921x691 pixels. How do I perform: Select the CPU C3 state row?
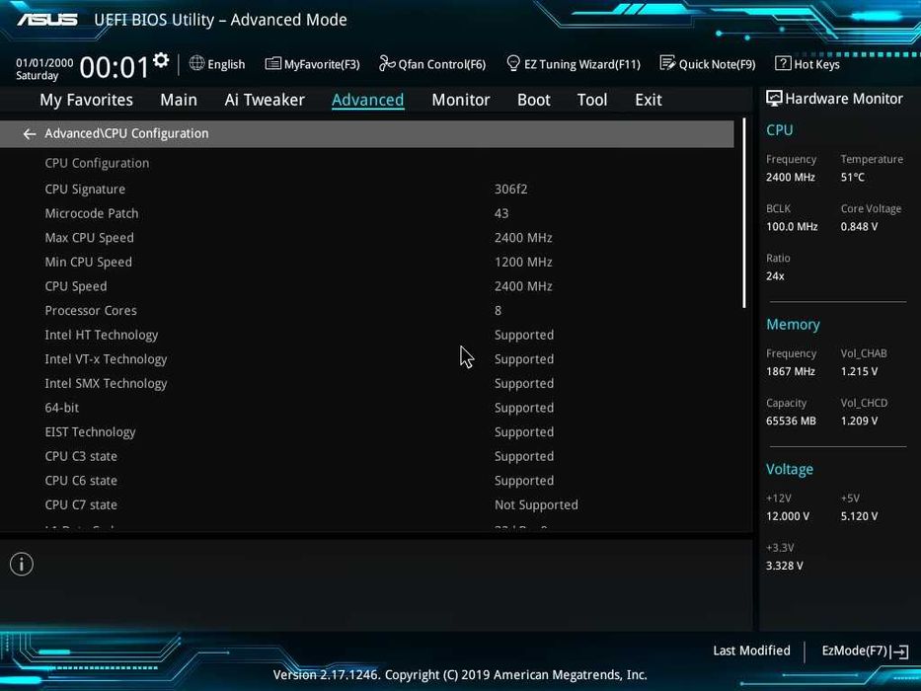366,456
